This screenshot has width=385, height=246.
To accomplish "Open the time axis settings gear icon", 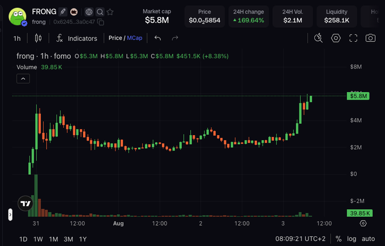I will [363, 223].
